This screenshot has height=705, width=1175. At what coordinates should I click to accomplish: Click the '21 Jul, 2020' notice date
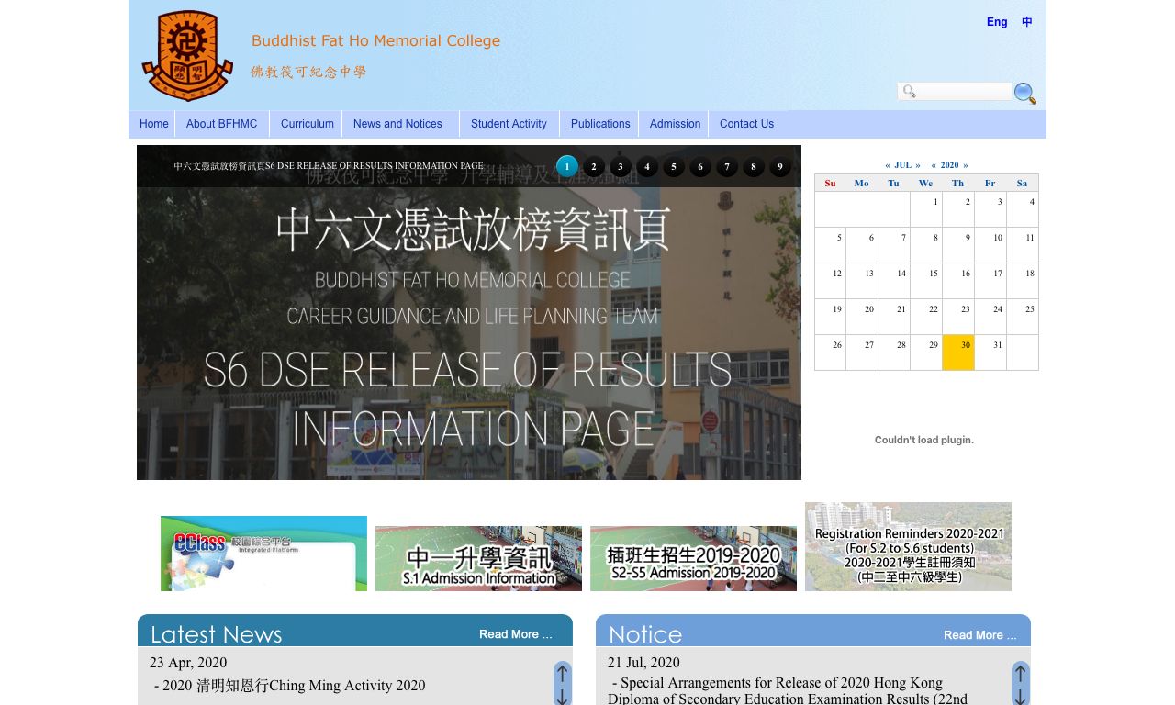coord(643,663)
